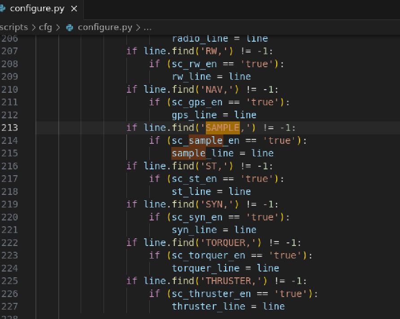Click thruster_line variable on line 227
Viewport: 400px width, 319px height.
[x=209, y=306]
